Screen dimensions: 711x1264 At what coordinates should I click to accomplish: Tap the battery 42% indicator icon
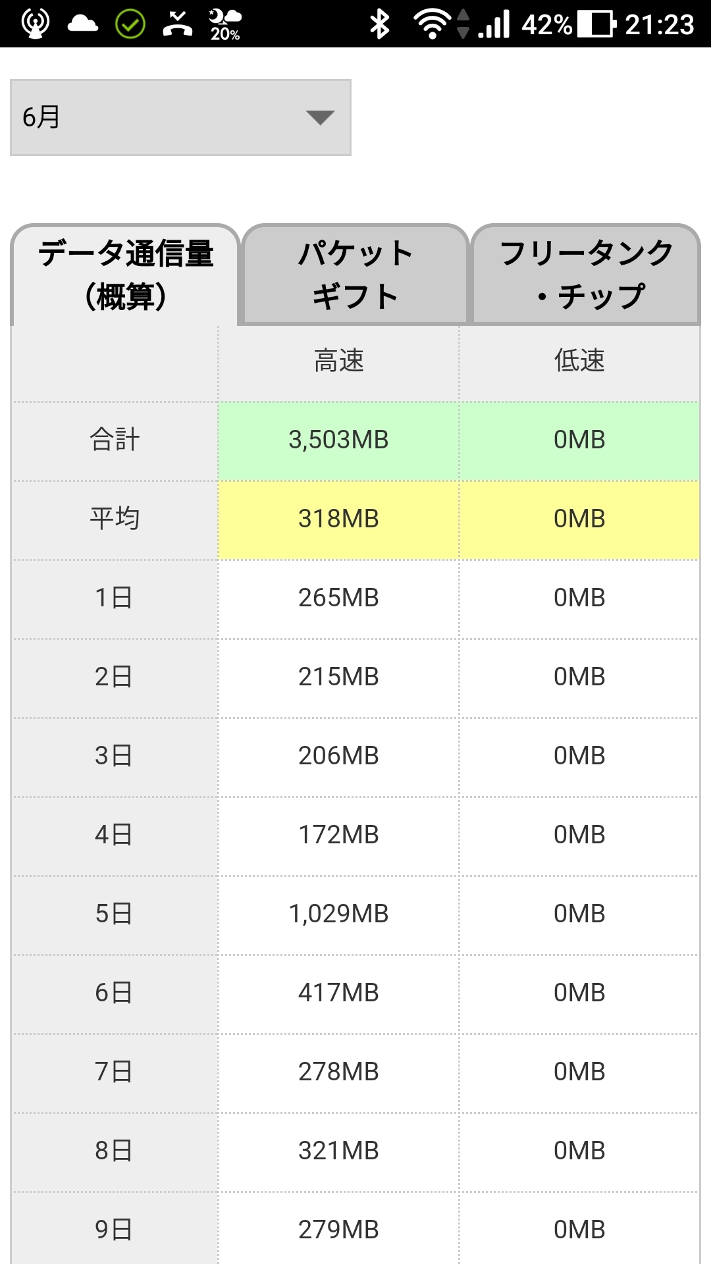coord(596,24)
